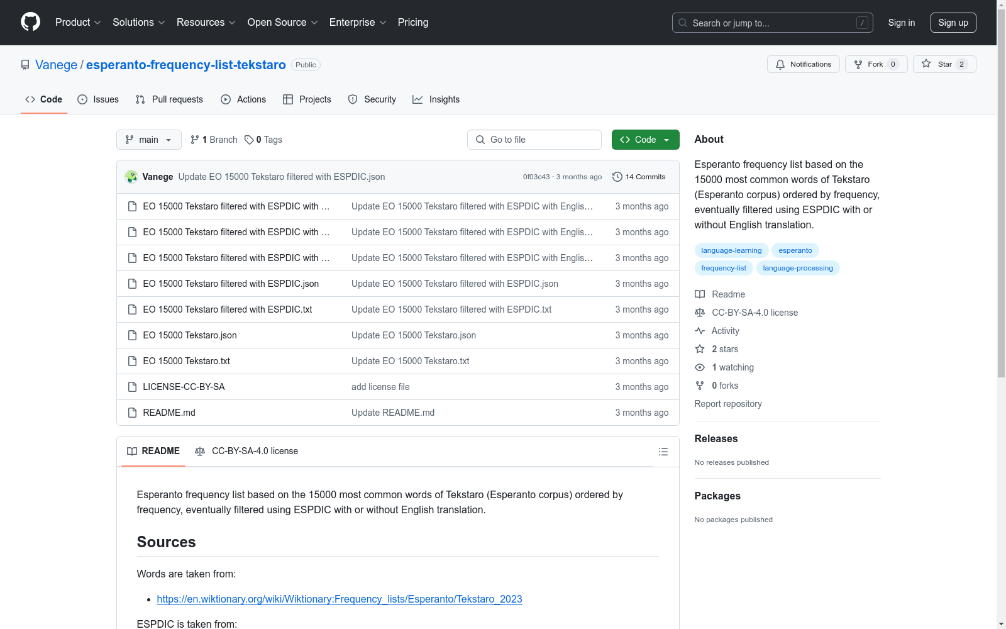Click the Vanege avatar in commit header
The width and height of the screenshot is (1006, 629).
pyautogui.click(x=131, y=177)
